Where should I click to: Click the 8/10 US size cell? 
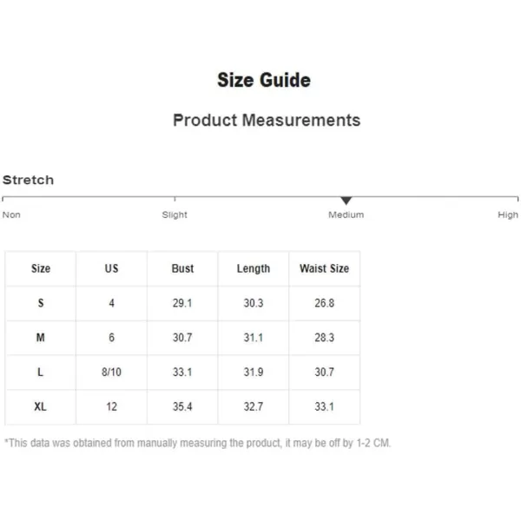tap(112, 373)
